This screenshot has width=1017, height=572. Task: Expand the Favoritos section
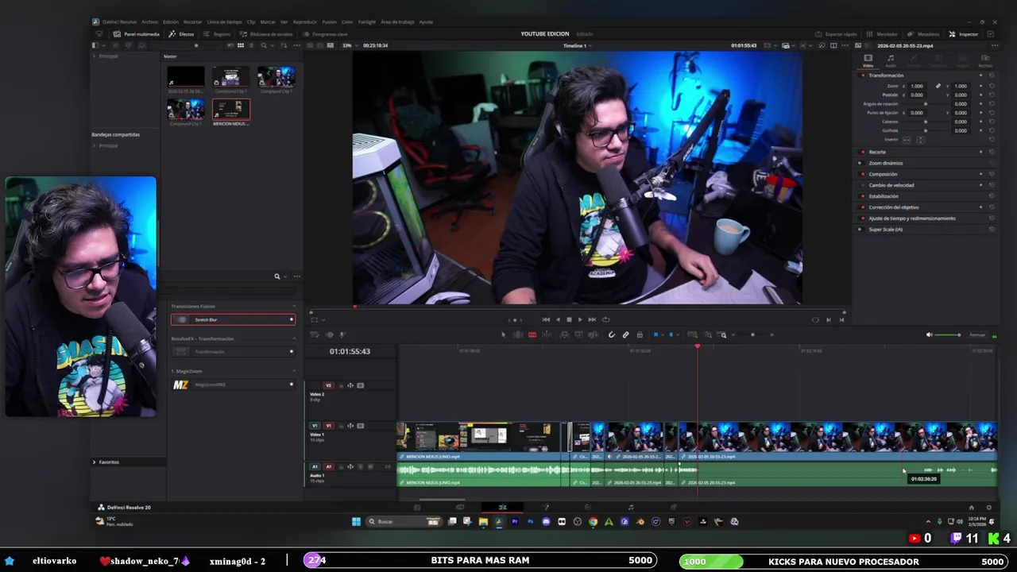[95, 462]
